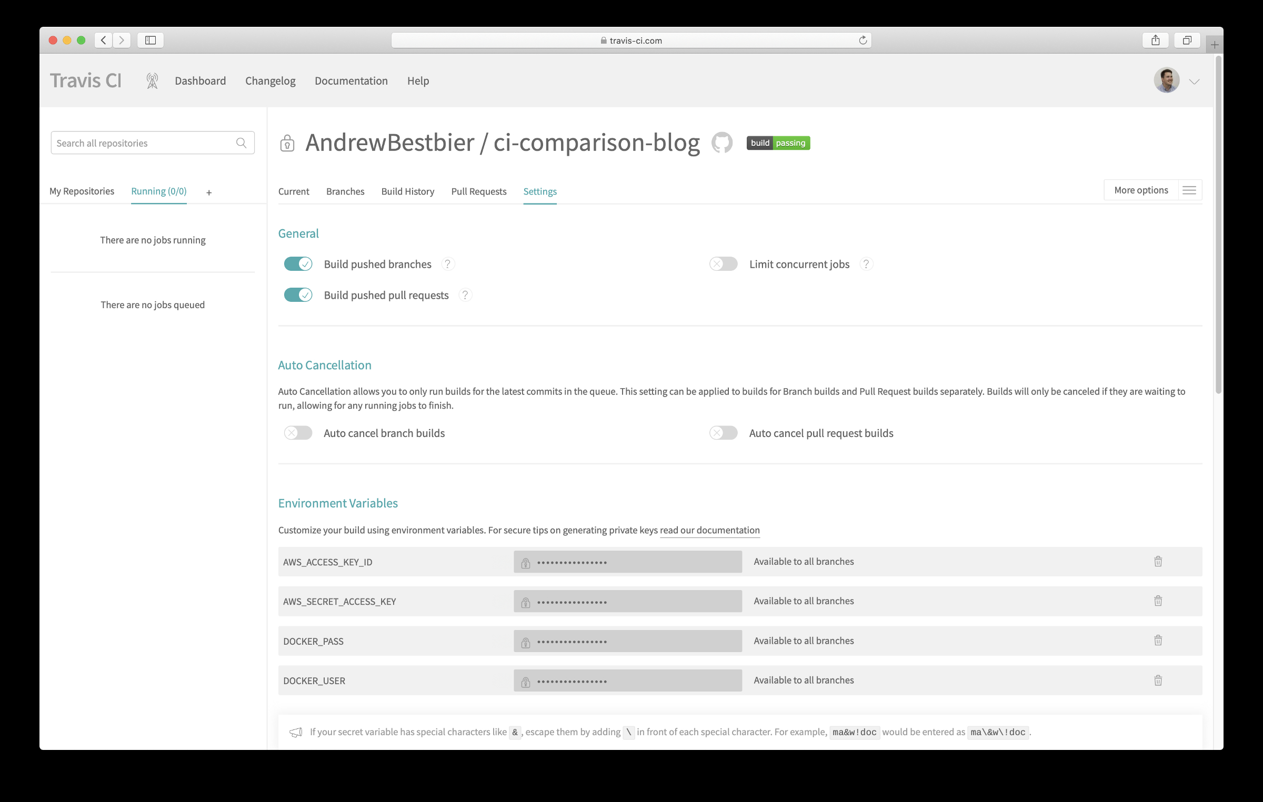This screenshot has height=802, width=1263.
Task: Enable Auto cancel branch builds toggle
Action: 298,433
